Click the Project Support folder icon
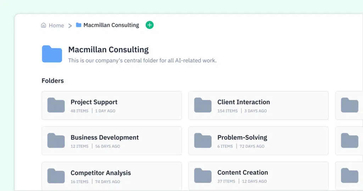This screenshot has width=363, height=191. [56, 105]
